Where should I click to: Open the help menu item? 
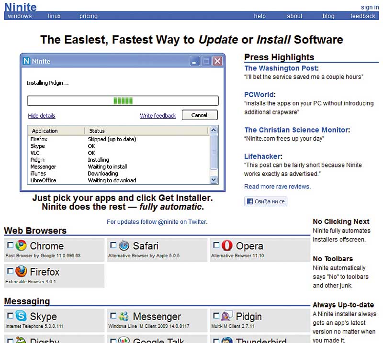(x=259, y=16)
